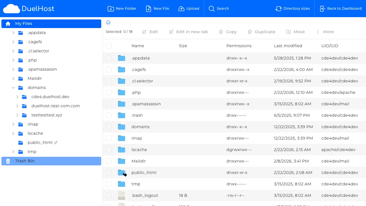Click the home breadcrumb icon
This screenshot has width=366, height=206.
tap(108, 22)
